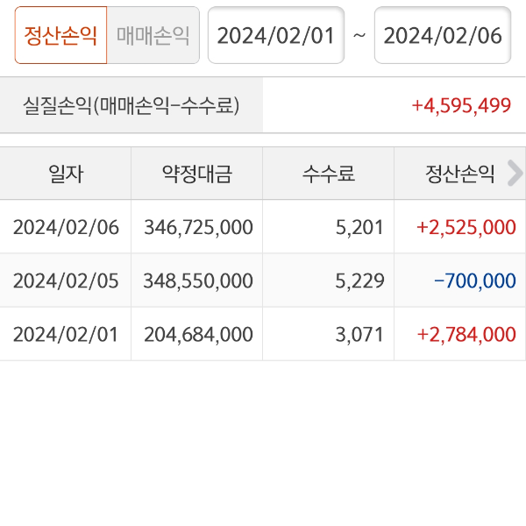
Task: Sort by the 약정대금 column header
Action: [x=197, y=174]
